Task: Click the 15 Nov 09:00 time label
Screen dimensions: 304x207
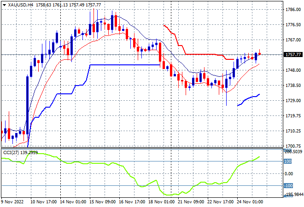Action: (103, 202)
